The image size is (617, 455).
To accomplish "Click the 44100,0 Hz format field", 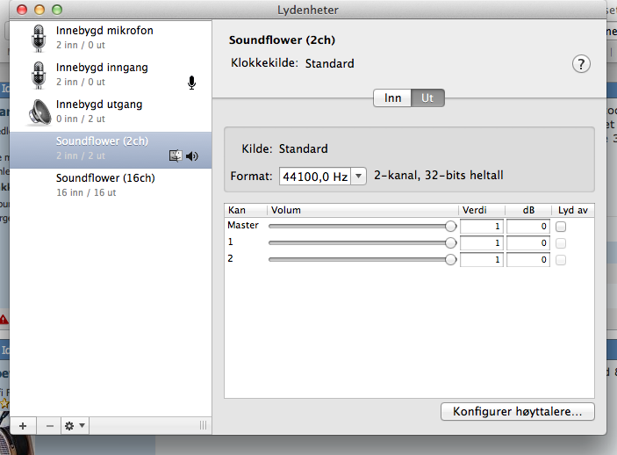I will [x=315, y=176].
